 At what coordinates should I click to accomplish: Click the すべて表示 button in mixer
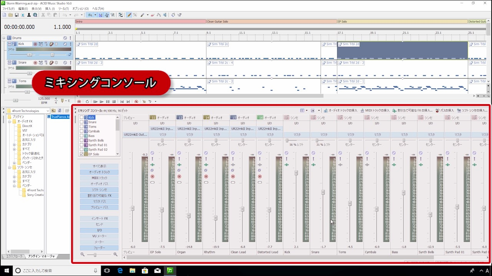99,166
